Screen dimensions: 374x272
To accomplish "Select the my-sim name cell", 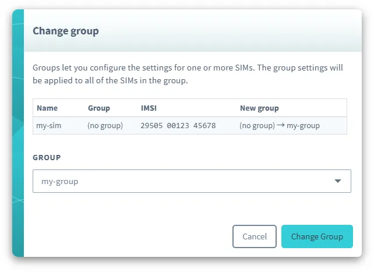I will click(49, 125).
